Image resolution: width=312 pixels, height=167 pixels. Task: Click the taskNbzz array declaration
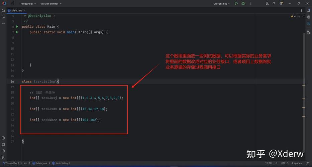[65, 120]
